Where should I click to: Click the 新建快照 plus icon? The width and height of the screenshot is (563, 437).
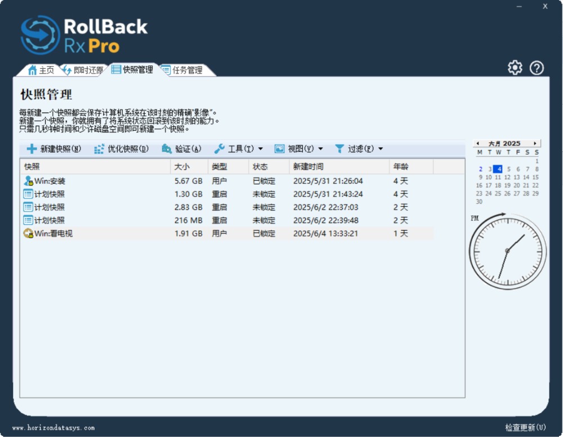coord(32,149)
